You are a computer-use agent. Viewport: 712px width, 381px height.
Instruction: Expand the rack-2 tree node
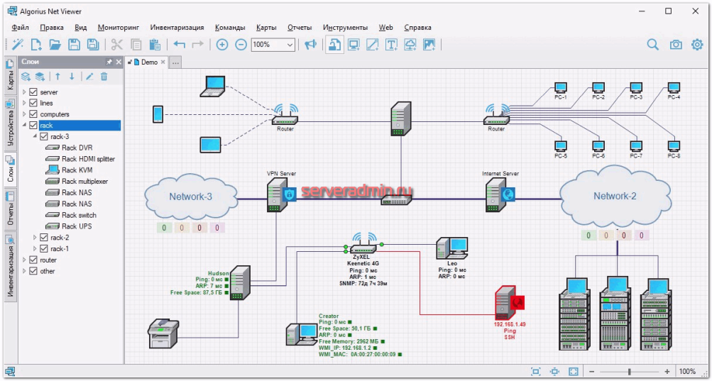pyautogui.click(x=35, y=238)
